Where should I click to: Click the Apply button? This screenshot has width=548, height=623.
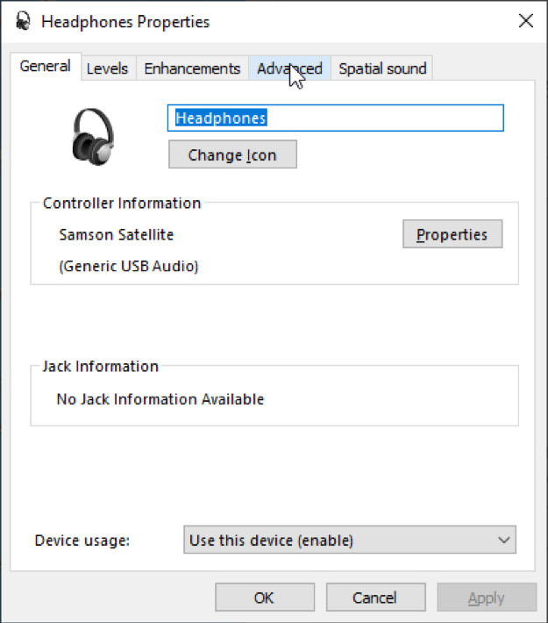pos(486,598)
